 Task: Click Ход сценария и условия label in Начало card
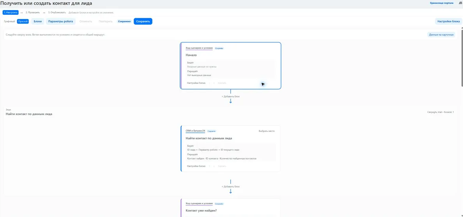pos(199,48)
